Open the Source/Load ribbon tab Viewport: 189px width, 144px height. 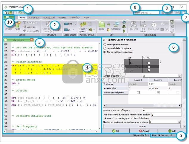[x=49, y=18]
